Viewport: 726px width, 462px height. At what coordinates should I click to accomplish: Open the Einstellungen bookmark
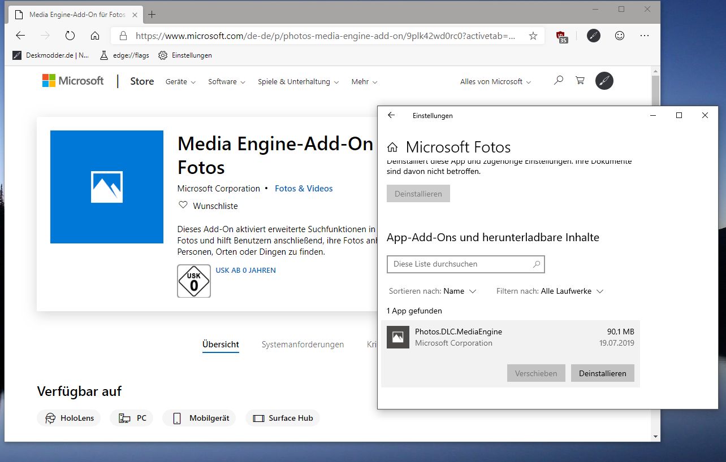point(185,55)
